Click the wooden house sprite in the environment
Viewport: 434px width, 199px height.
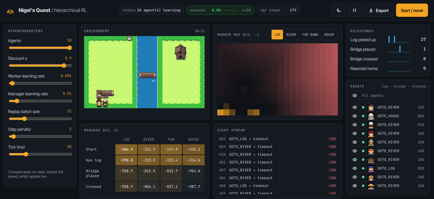tap(180, 52)
